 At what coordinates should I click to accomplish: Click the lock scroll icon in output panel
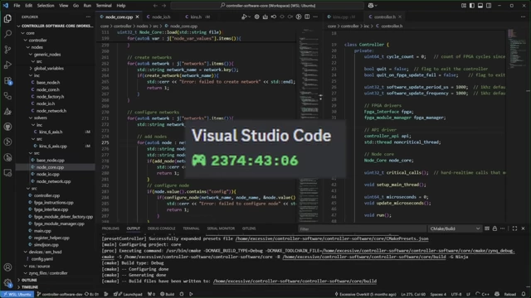(494, 228)
